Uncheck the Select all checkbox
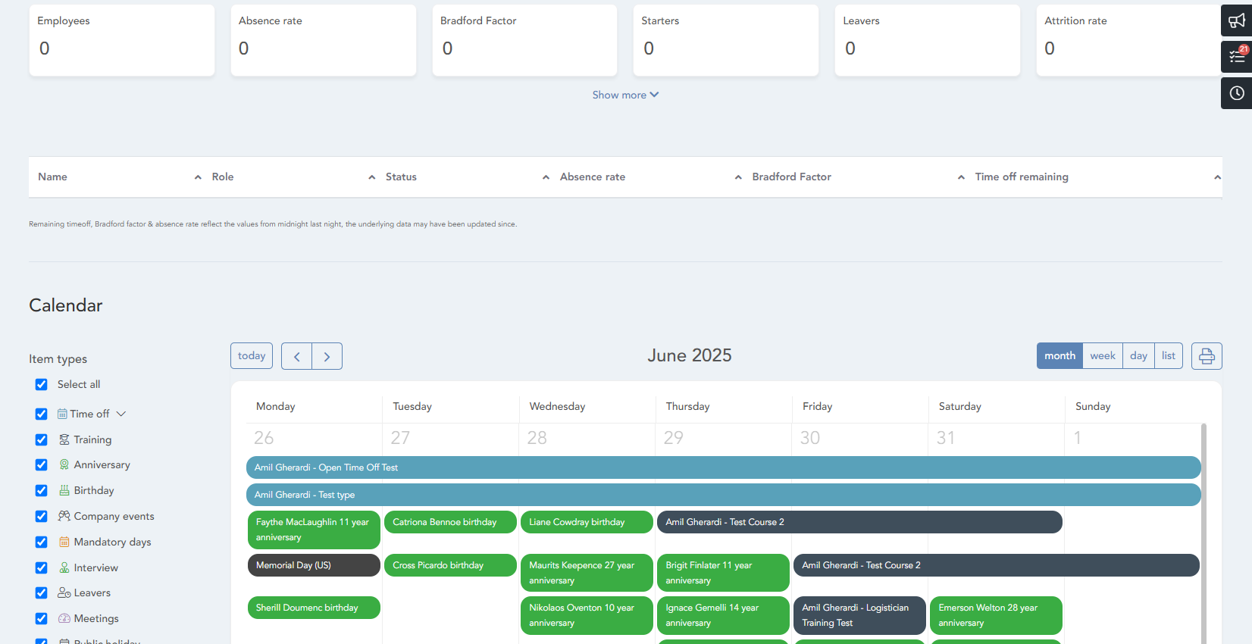 [42, 385]
